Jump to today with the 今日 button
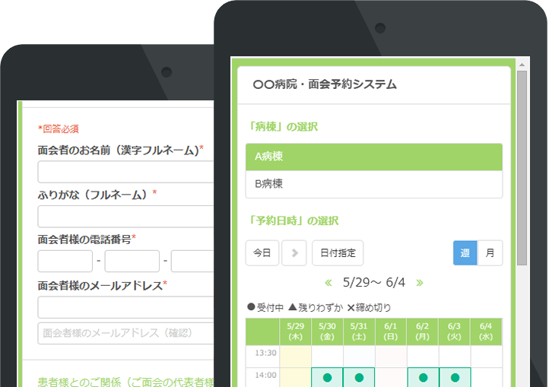 (262, 253)
